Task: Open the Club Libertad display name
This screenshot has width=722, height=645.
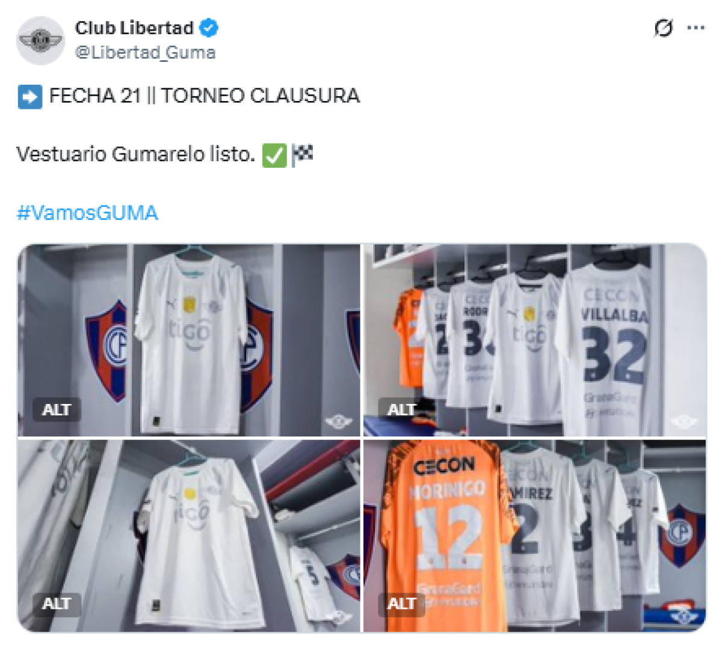Action: [x=134, y=28]
